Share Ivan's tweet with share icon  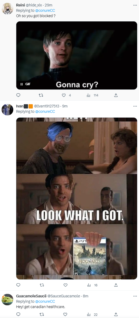pyautogui.click(x=116, y=285)
